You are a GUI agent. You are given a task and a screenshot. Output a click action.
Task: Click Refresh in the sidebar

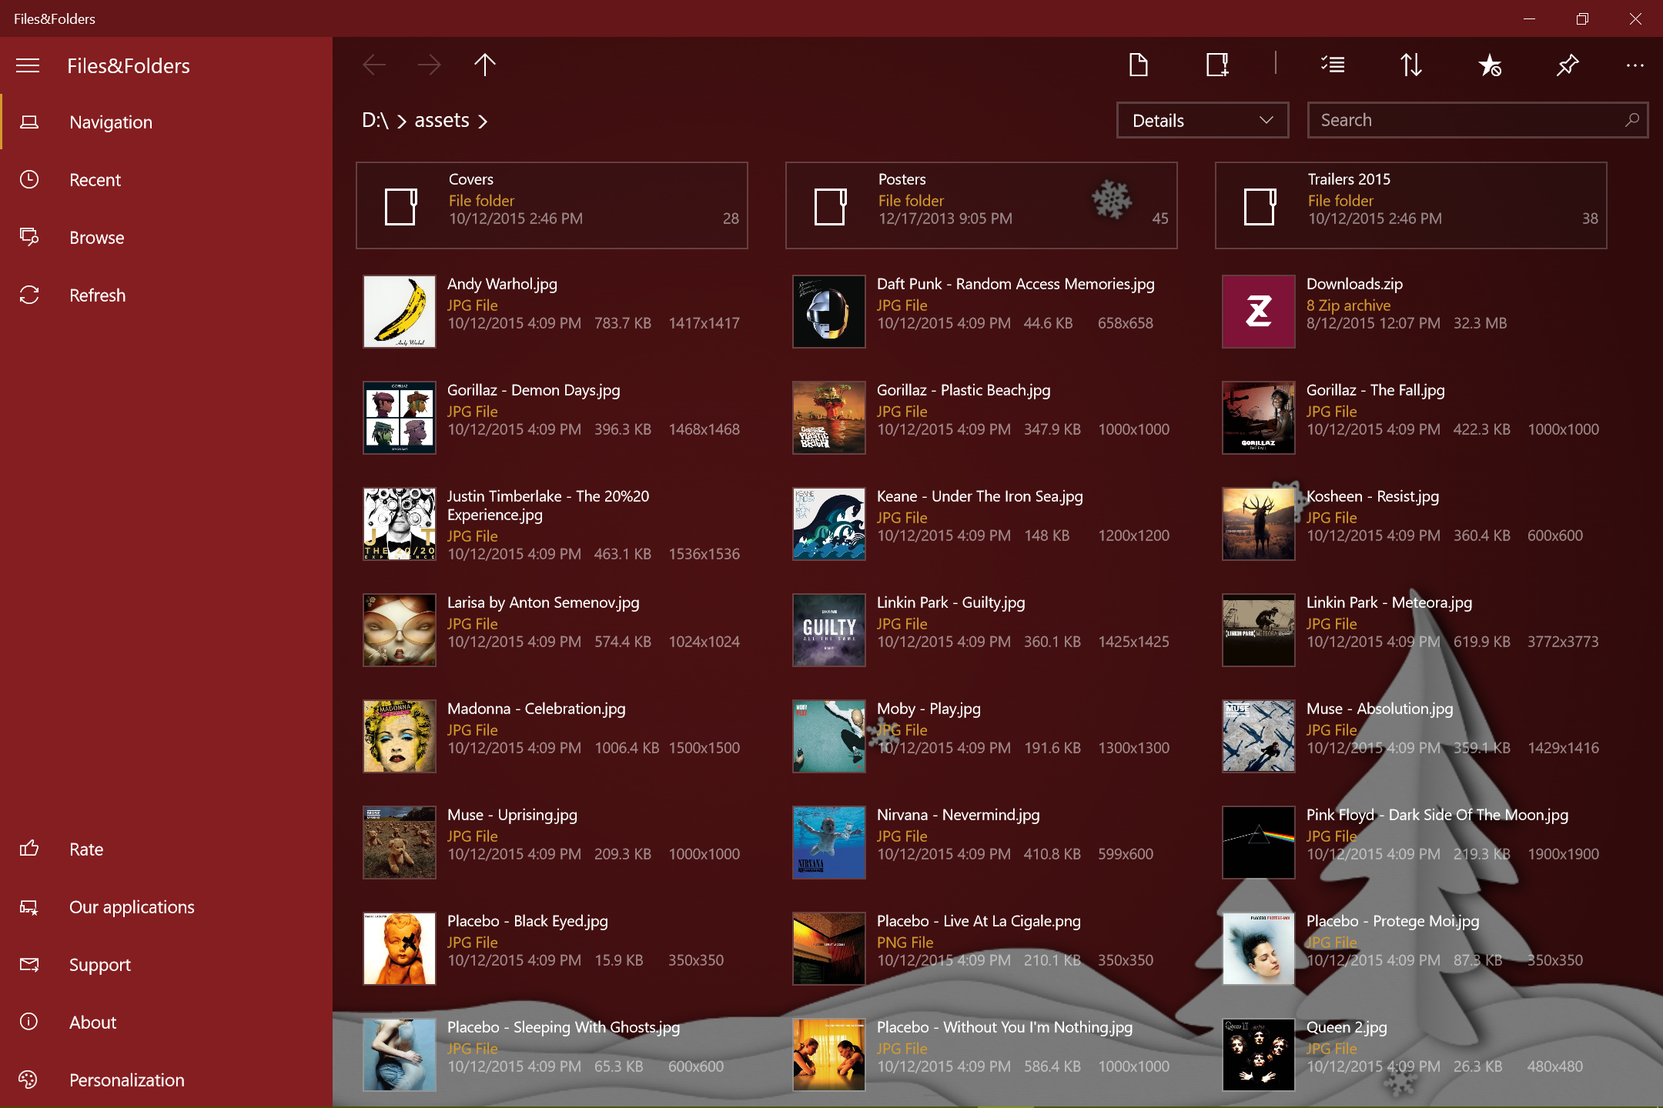coord(97,295)
